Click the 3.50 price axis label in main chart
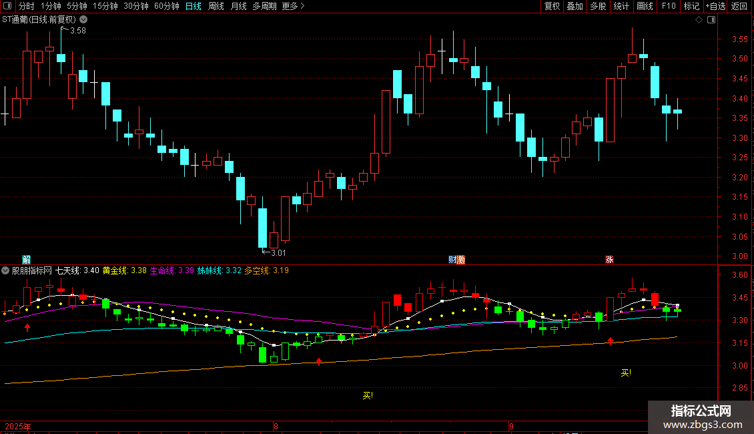This screenshot has width=754, height=434. tap(739, 59)
